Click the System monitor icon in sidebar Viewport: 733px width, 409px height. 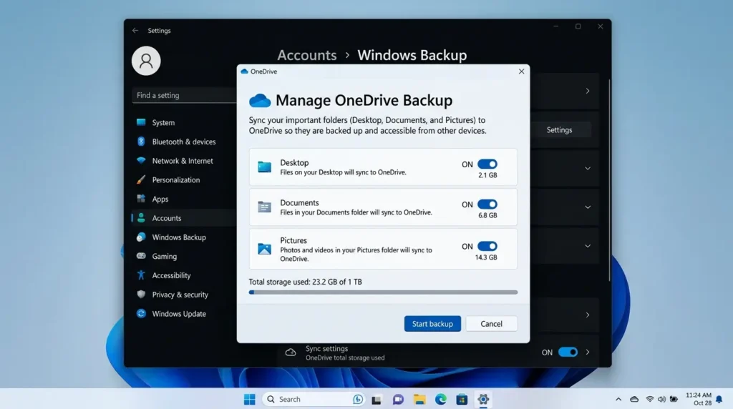coord(141,122)
